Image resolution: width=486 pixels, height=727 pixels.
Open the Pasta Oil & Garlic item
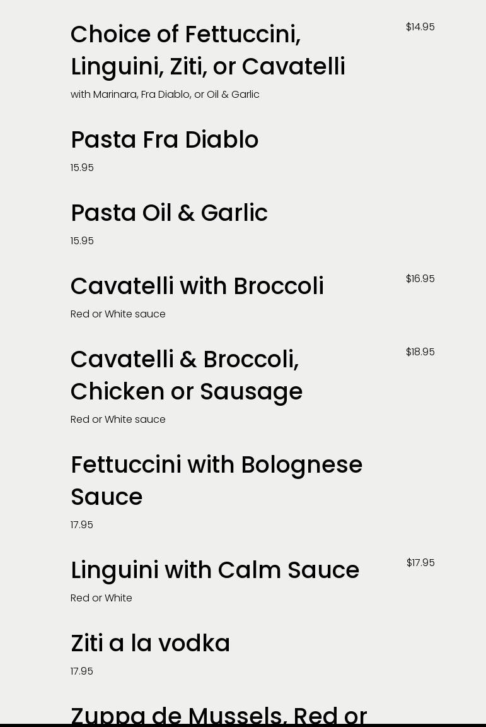tap(169, 213)
